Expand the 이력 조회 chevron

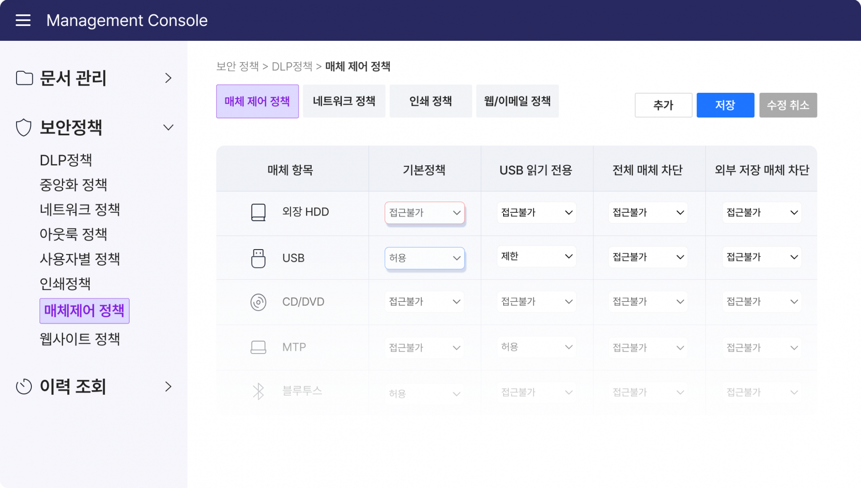coord(168,386)
